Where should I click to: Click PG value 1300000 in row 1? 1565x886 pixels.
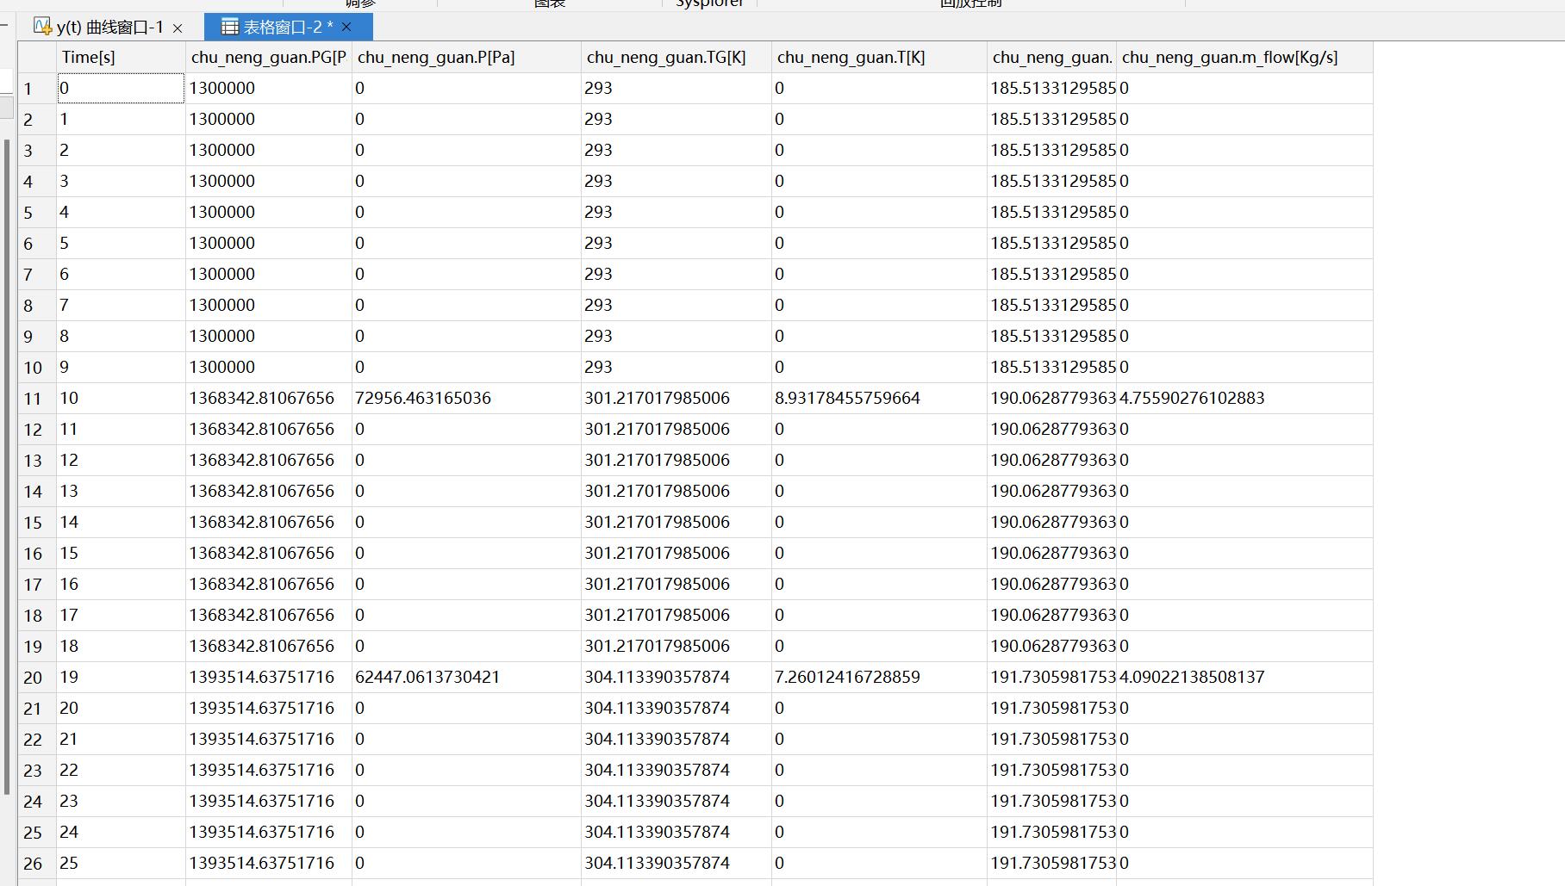click(x=269, y=88)
